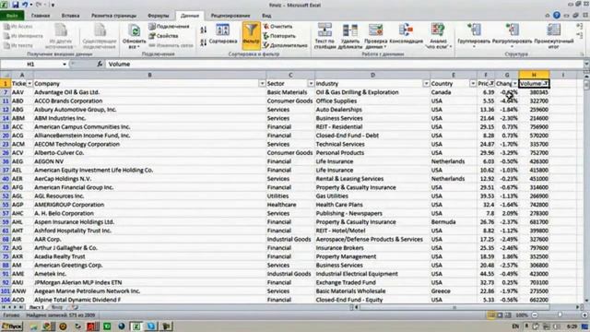Click cell 'AEGON NV'

coord(149,161)
